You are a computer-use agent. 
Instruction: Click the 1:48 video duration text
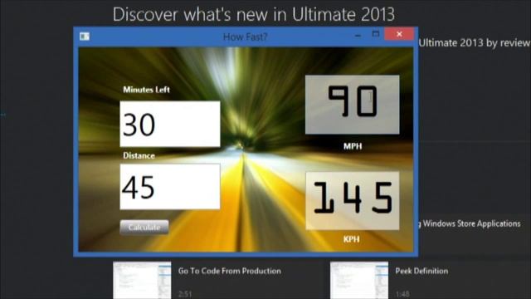click(x=402, y=294)
